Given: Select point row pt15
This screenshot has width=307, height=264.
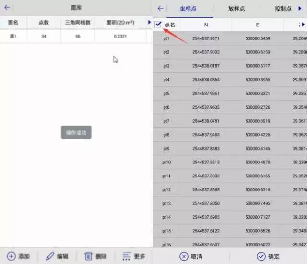Looking at the screenshot, I should pos(230,231).
